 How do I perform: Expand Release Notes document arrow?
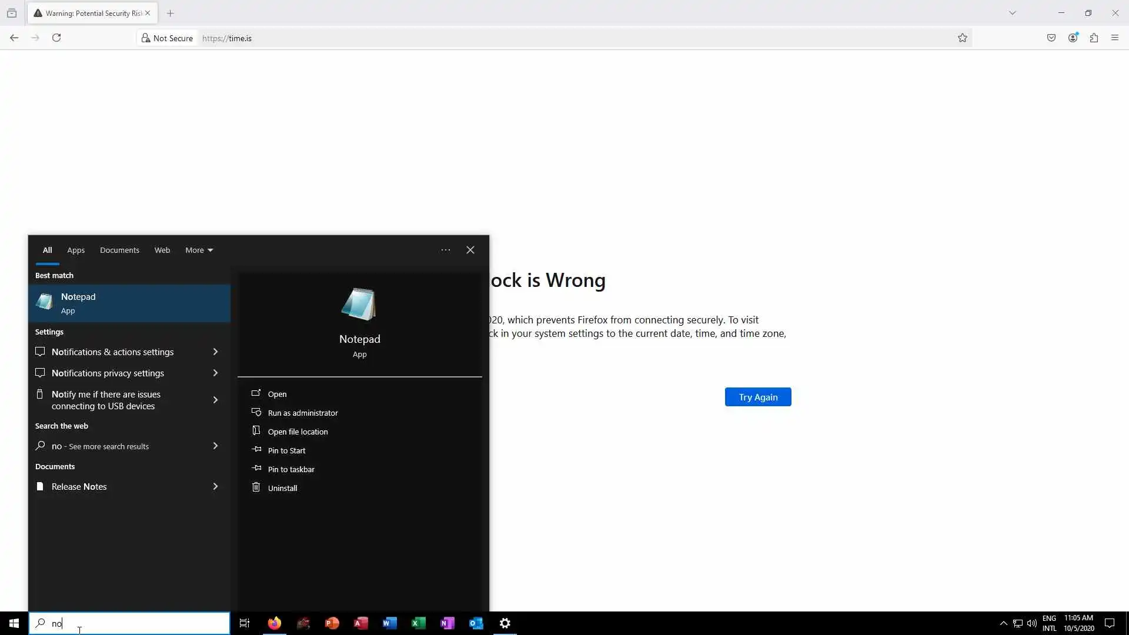(215, 487)
